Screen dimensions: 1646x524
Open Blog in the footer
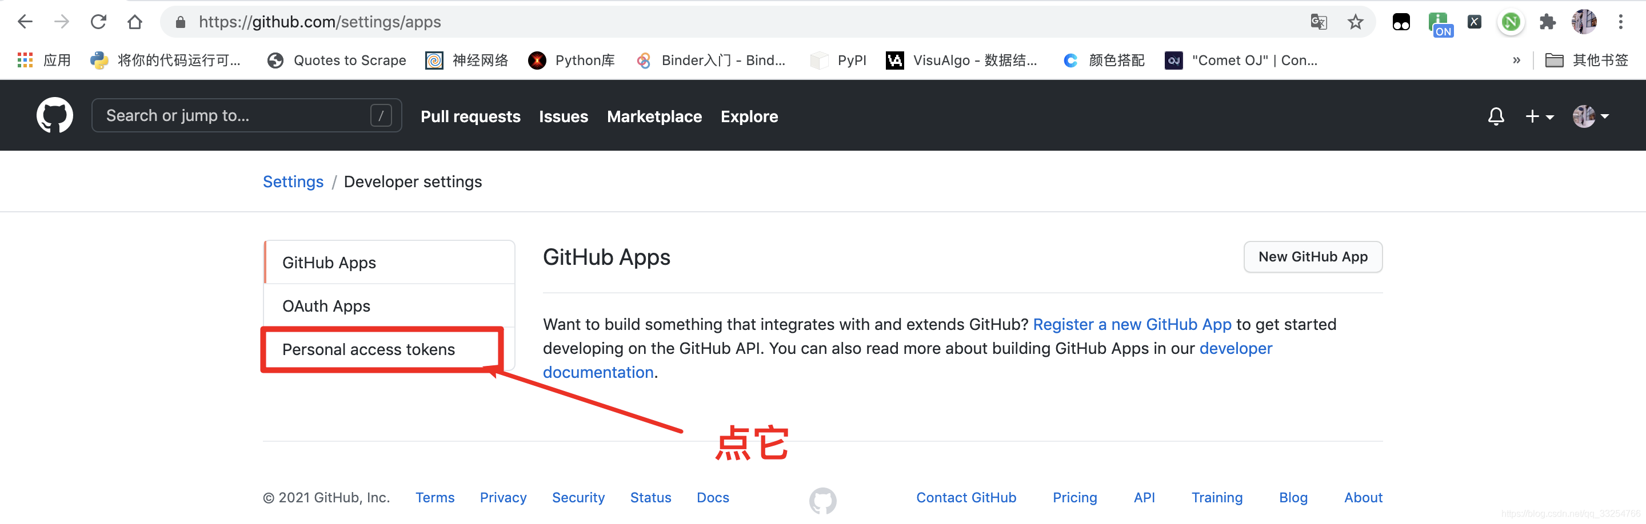coord(1293,497)
